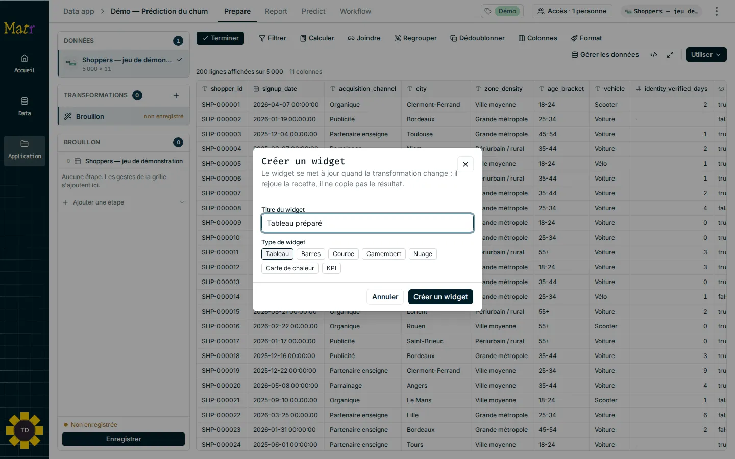Image resolution: width=735 pixels, height=459 pixels.
Task: Select Camembert as widget type
Action: pyautogui.click(x=384, y=254)
